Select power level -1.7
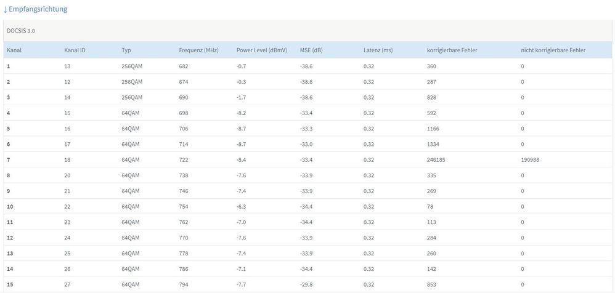The width and height of the screenshot is (615, 293). (241, 97)
